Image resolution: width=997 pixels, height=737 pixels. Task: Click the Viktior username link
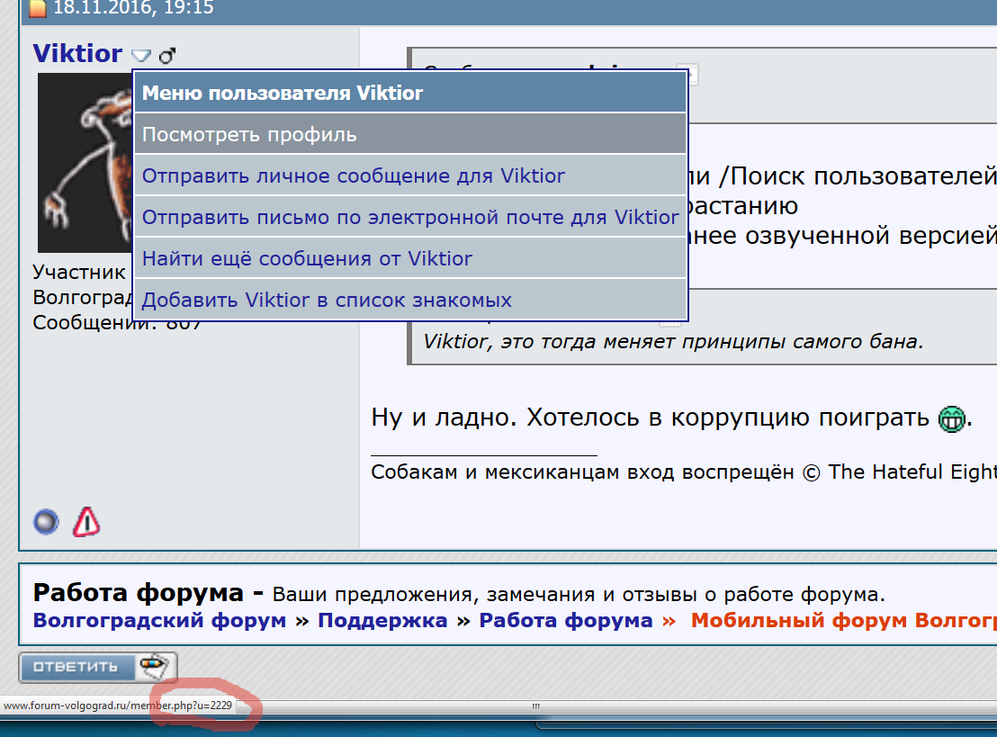click(x=77, y=54)
